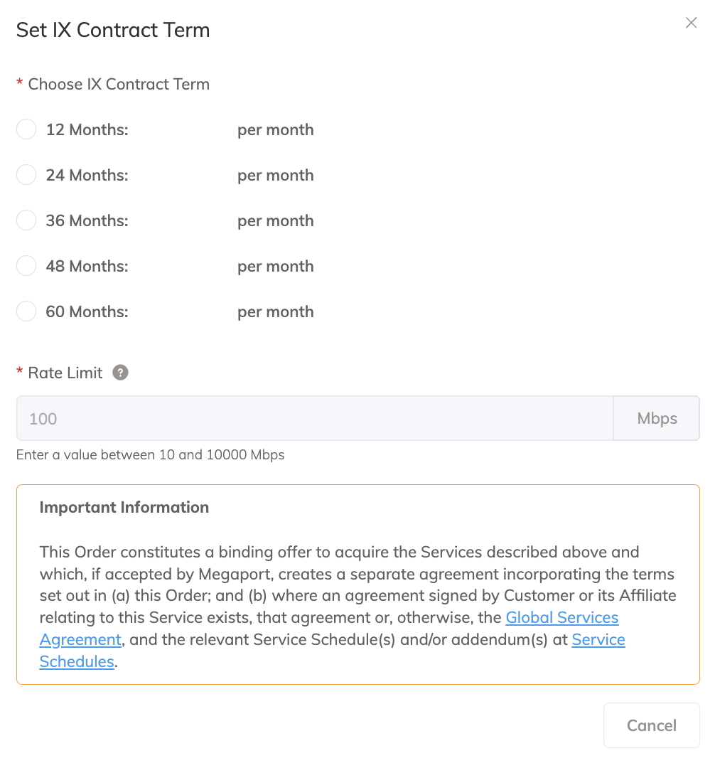The width and height of the screenshot is (715, 763).
Task: Click the question mark beside Rate Limit
Action: click(120, 372)
